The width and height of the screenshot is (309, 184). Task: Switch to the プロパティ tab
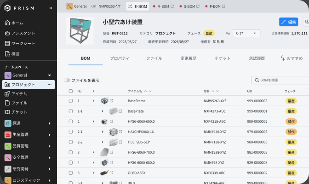pos(120,58)
